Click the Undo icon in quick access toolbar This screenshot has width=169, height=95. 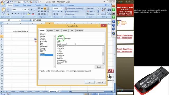[x=11, y=2]
